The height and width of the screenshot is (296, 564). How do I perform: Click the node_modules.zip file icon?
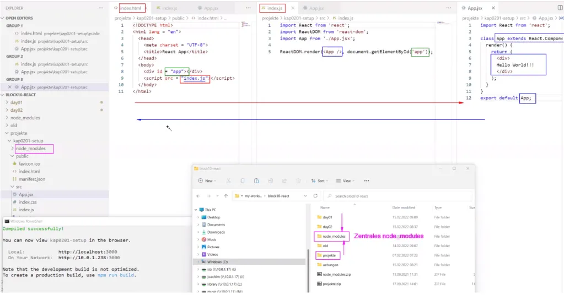click(x=319, y=275)
